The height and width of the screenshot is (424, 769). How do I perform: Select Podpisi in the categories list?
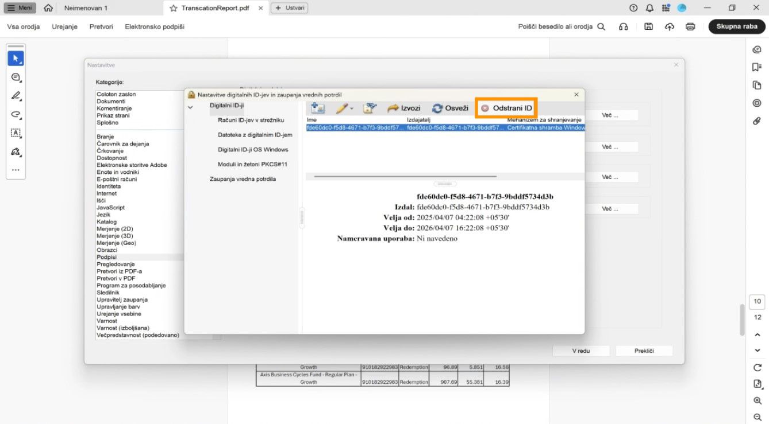106,257
